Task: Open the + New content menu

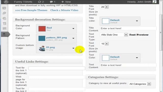Action: coord(66,2)
